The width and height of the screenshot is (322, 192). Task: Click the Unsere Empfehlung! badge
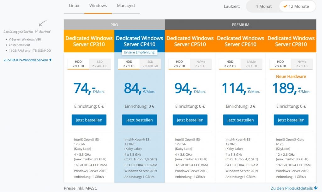[139, 52]
